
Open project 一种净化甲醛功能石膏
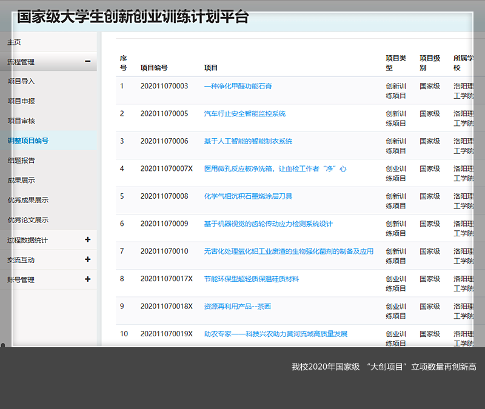click(238, 86)
